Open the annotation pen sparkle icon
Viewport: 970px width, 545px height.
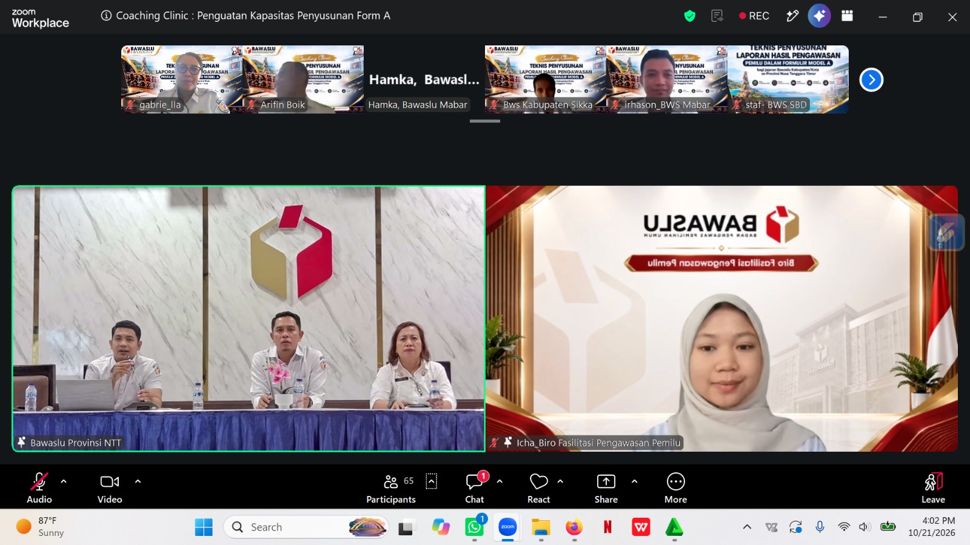(x=792, y=16)
